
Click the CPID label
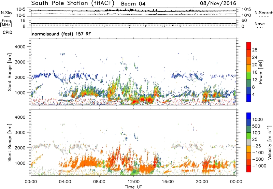[x=8, y=32]
